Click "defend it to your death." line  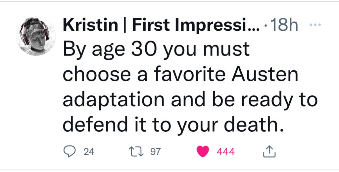pos(173,124)
